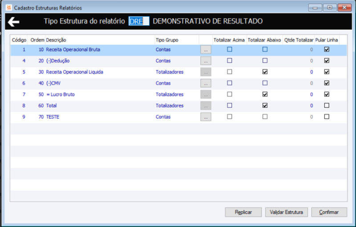Open ellipsis button for TESTE row
The width and height of the screenshot is (356, 227).
click(206, 117)
